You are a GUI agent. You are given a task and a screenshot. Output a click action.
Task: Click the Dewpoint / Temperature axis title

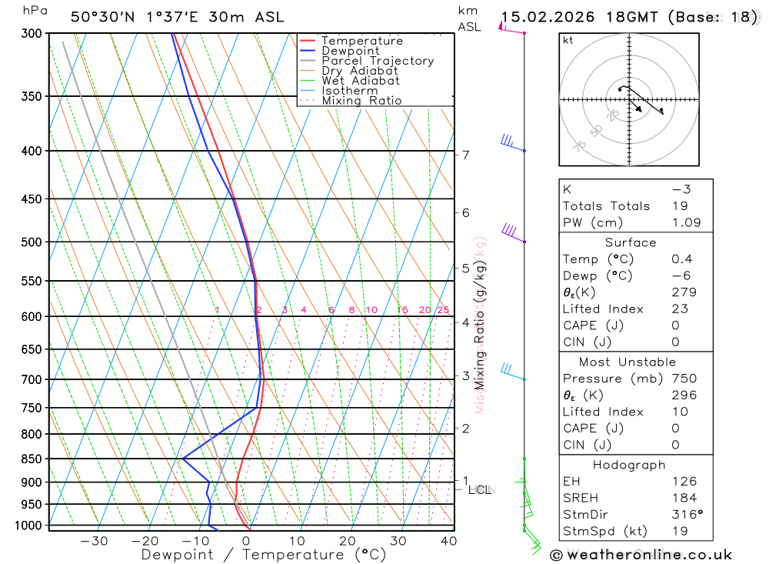coord(263,555)
